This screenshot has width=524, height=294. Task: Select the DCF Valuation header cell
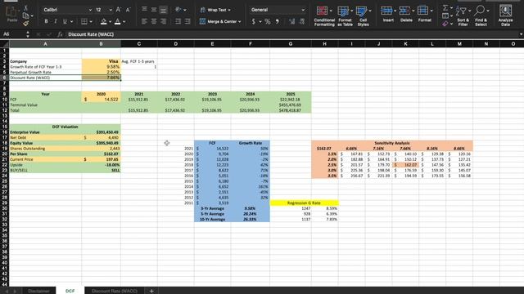pyautogui.click(x=65, y=127)
